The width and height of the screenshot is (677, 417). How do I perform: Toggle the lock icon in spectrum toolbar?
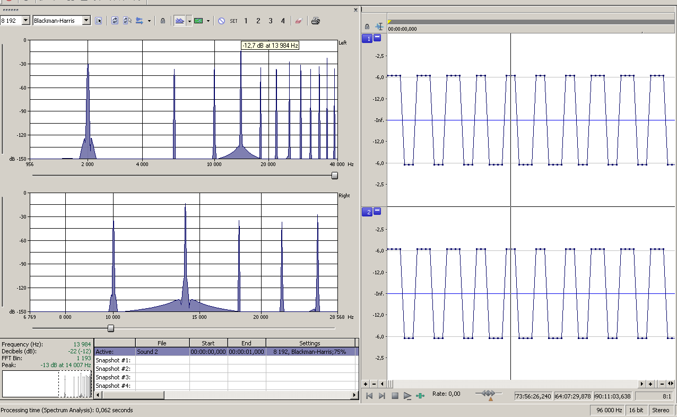click(163, 21)
